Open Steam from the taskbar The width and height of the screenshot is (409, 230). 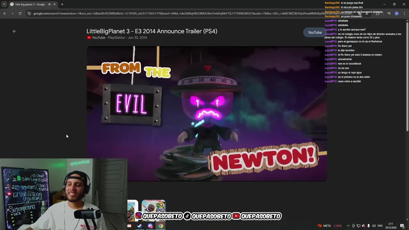(140, 226)
